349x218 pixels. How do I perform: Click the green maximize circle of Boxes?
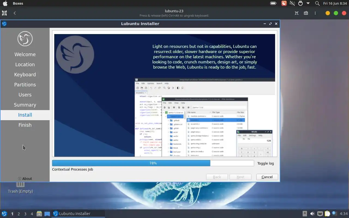coord(336,13)
